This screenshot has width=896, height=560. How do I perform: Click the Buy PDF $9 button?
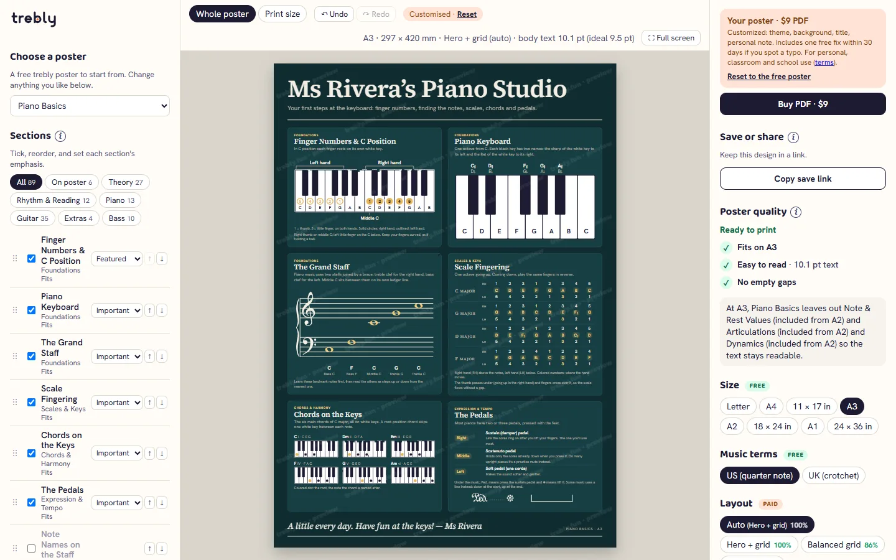(x=803, y=104)
